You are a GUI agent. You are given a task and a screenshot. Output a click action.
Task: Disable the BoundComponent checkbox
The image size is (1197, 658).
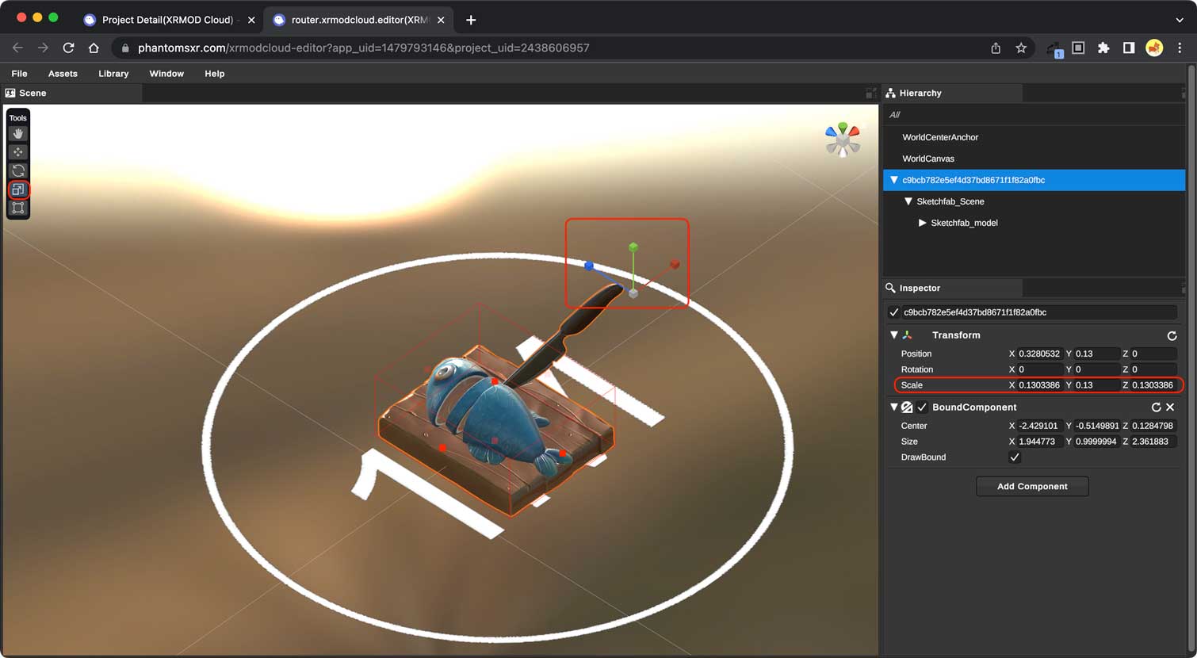[922, 407]
